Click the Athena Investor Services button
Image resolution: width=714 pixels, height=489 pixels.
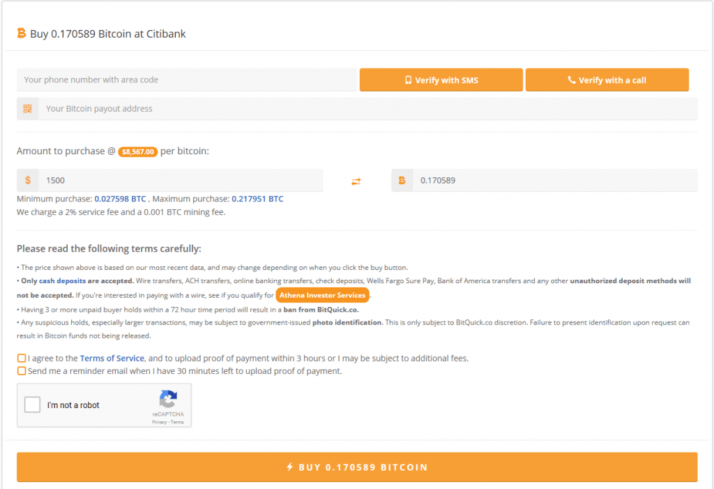[x=322, y=294]
